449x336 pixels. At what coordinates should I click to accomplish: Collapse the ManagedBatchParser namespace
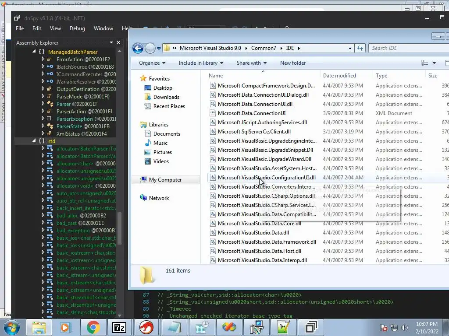point(34,52)
